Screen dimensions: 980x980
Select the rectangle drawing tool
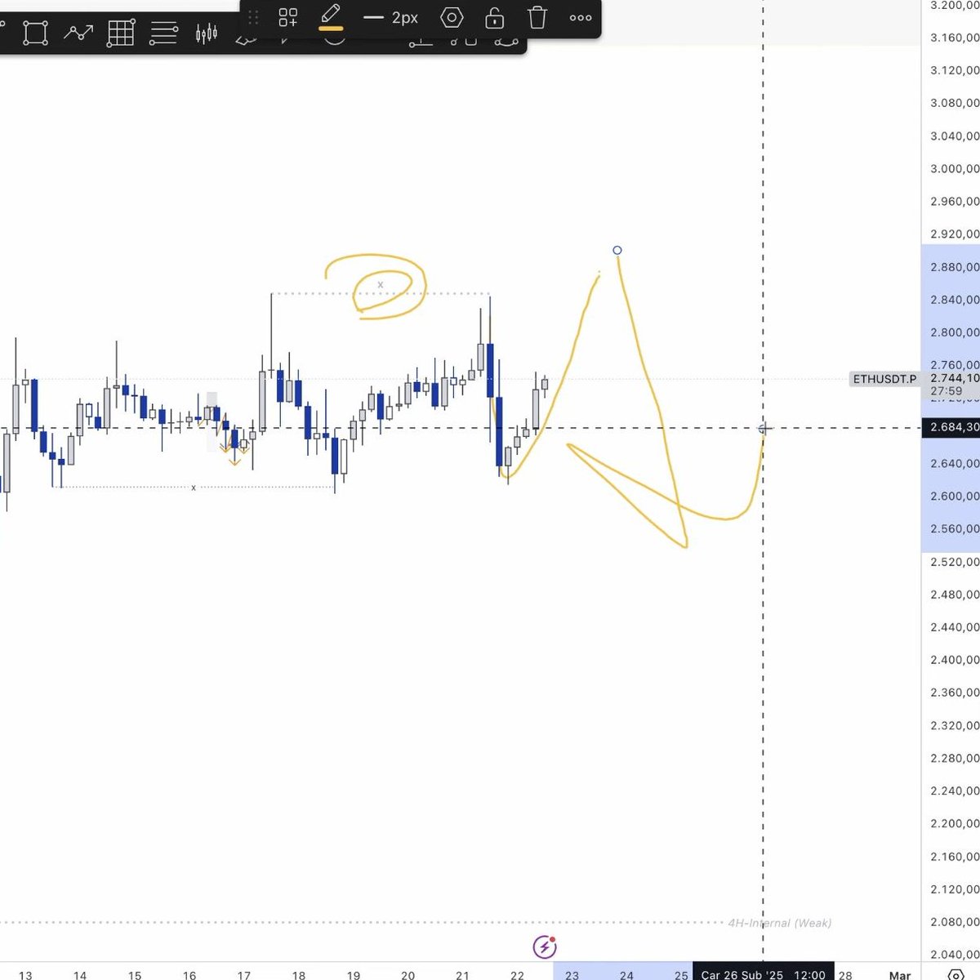click(x=35, y=33)
